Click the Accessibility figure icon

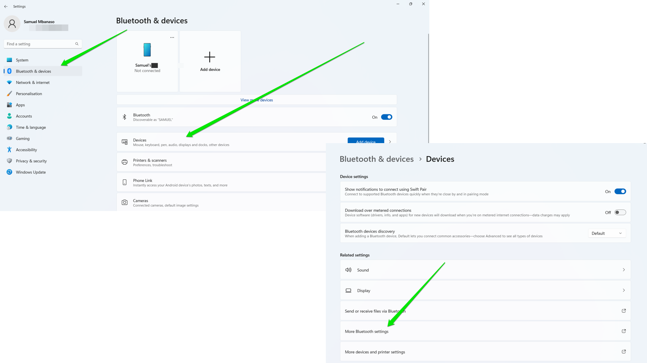pyautogui.click(x=9, y=150)
